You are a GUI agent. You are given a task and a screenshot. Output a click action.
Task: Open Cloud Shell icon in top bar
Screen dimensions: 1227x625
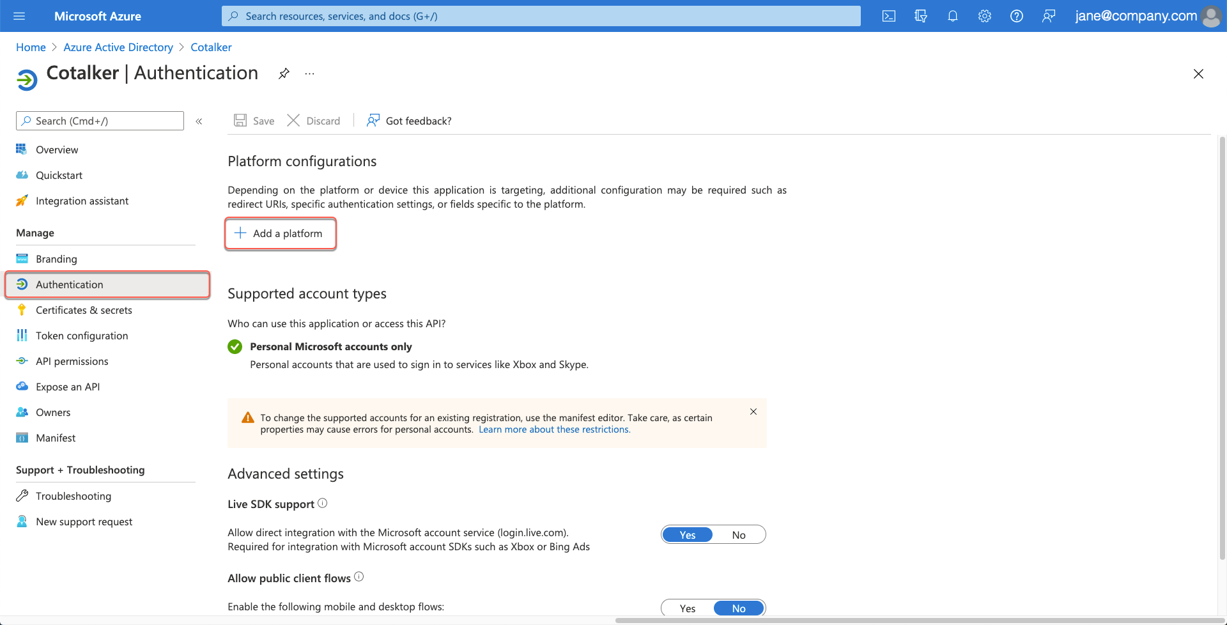[x=889, y=16]
